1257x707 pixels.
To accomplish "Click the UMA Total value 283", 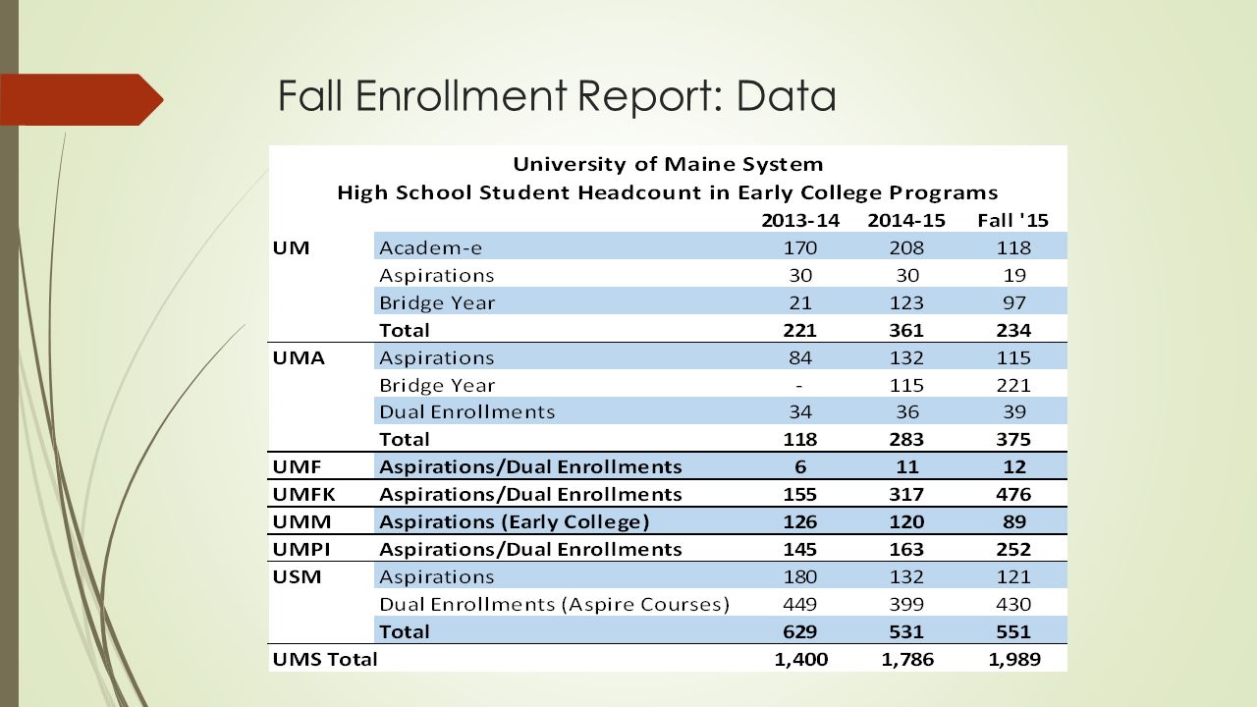I will (905, 439).
